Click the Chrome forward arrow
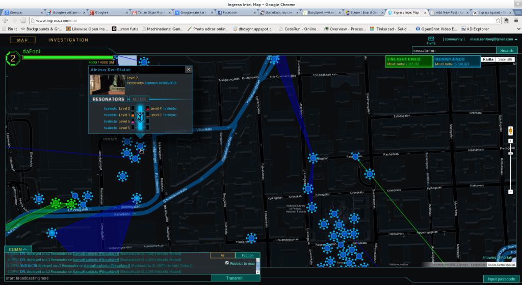 pos(15,20)
